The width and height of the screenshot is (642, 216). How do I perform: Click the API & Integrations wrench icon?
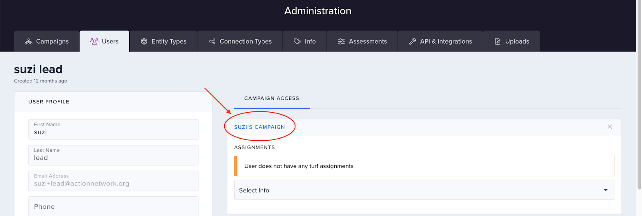click(412, 42)
